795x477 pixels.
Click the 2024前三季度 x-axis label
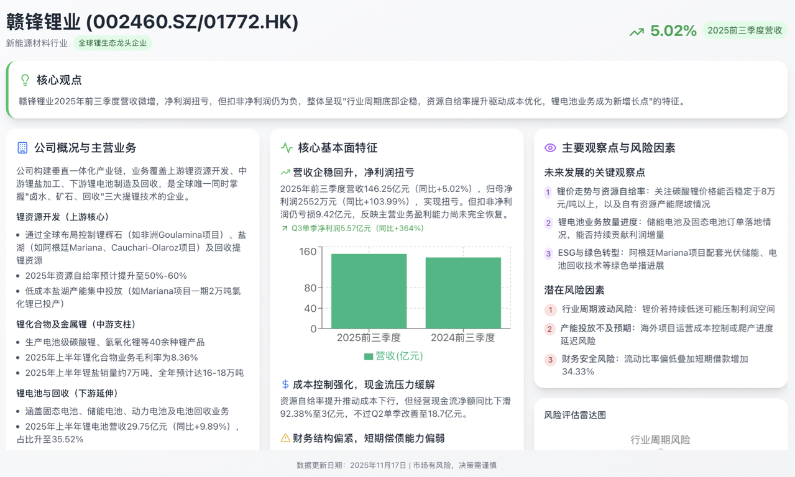click(463, 338)
